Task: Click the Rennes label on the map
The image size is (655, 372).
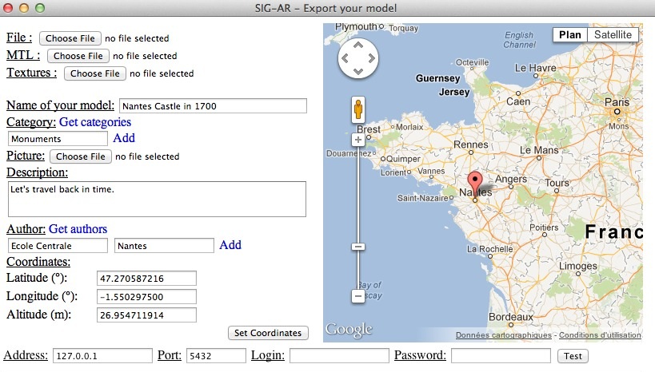Action: click(x=471, y=144)
